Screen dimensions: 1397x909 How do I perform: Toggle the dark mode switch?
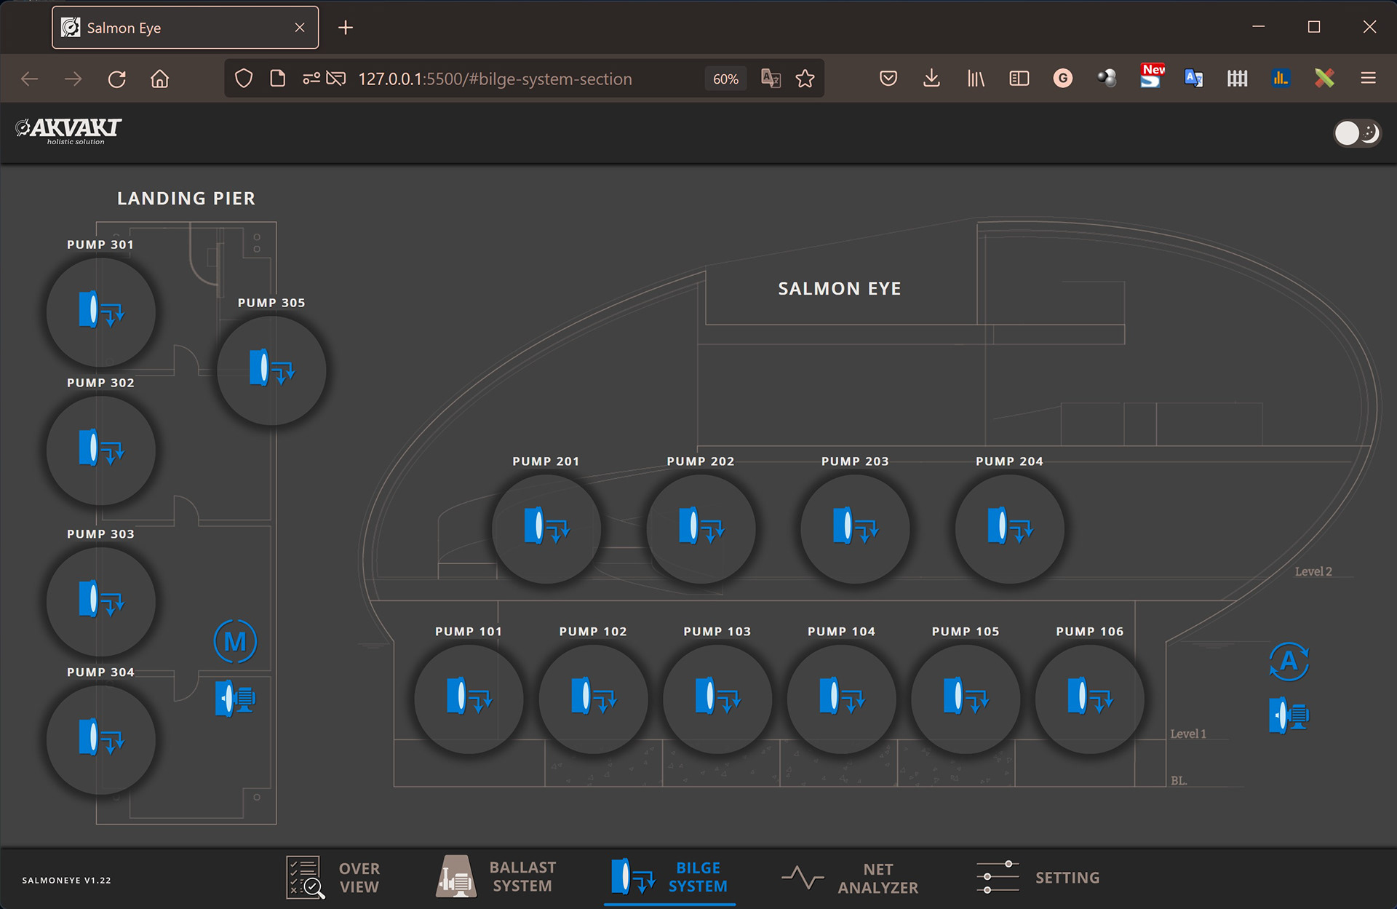click(1356, 133)
